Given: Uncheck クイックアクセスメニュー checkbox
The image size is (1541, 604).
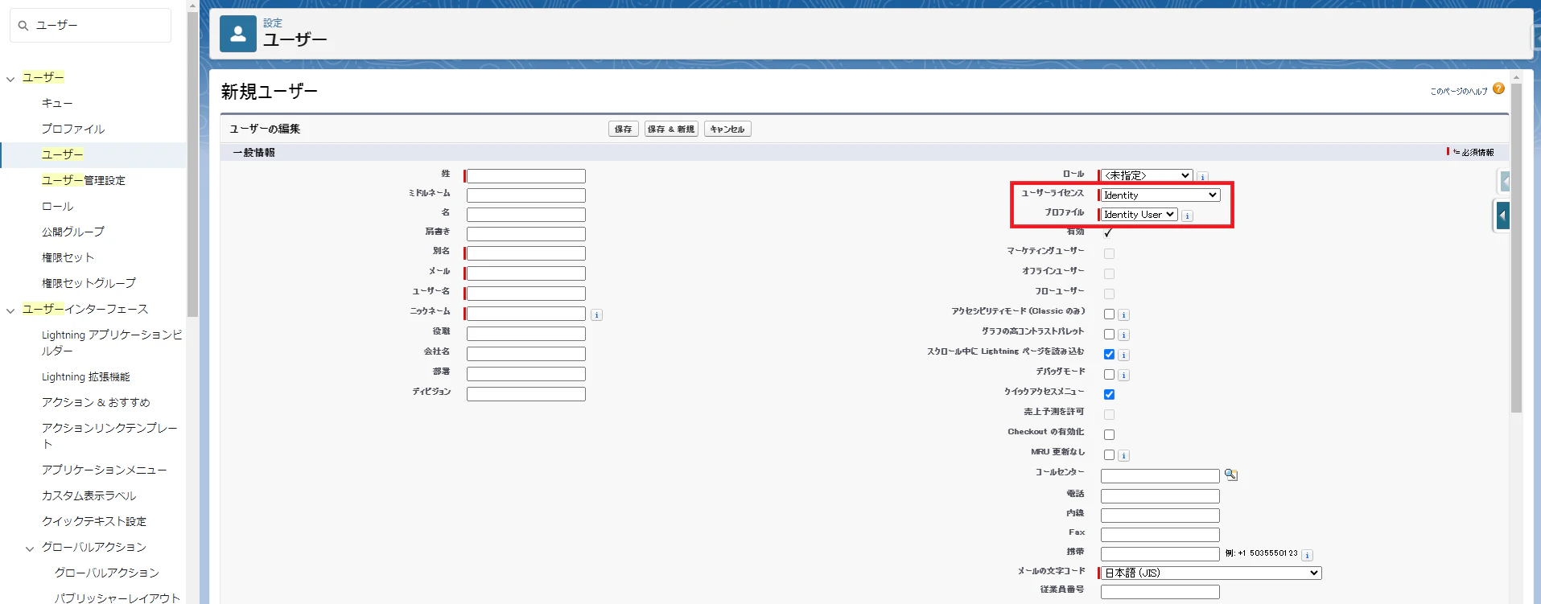Looking at the screenshot, I should pos(1109,394).
